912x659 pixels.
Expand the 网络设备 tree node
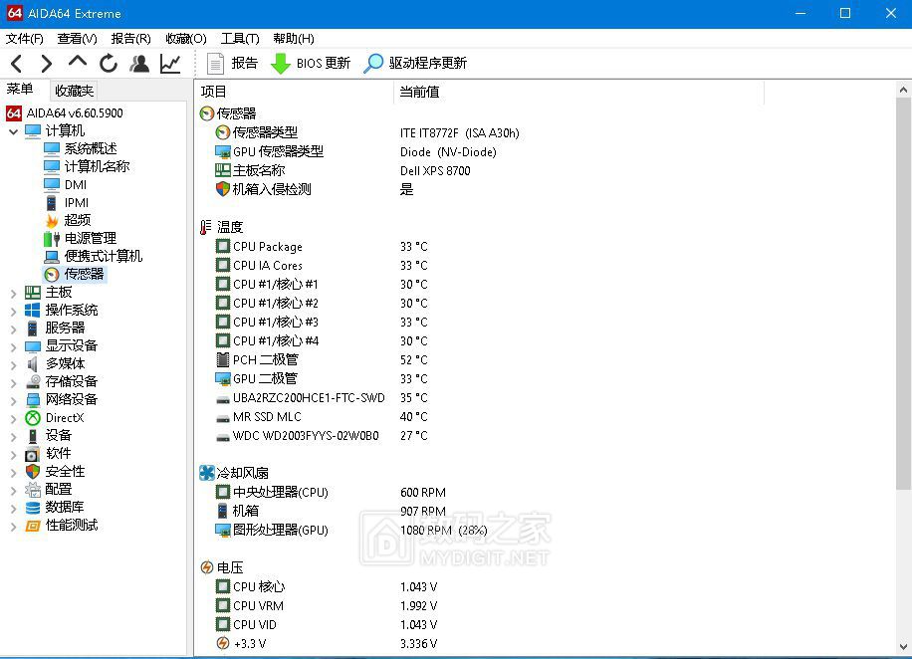[x=13, y=401]
